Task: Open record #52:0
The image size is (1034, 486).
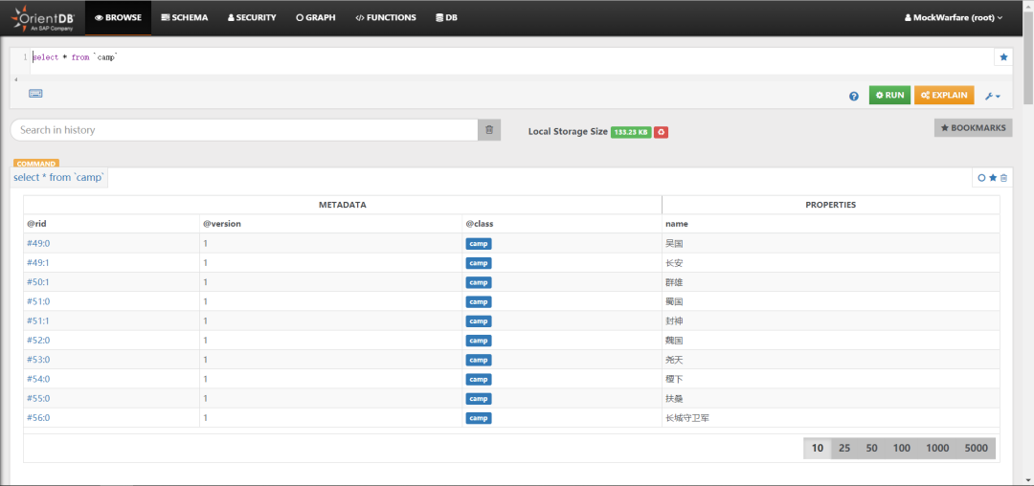Action: pos(38,341)
